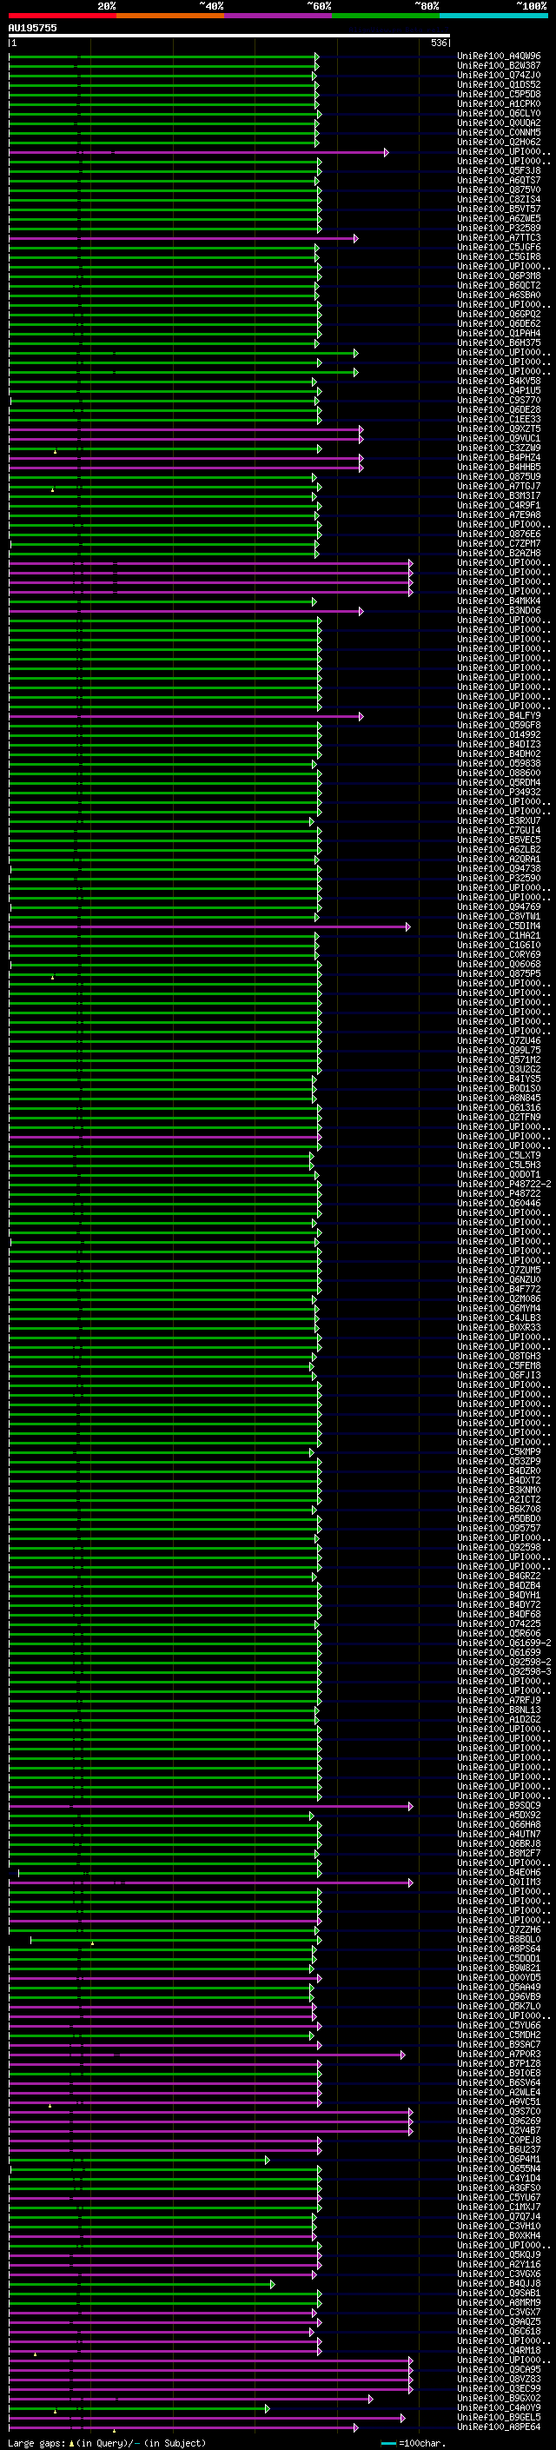Select the UniRef100_C9S770 label
The height and width of the screenshot is (2450, 556).
pos(499,401)
